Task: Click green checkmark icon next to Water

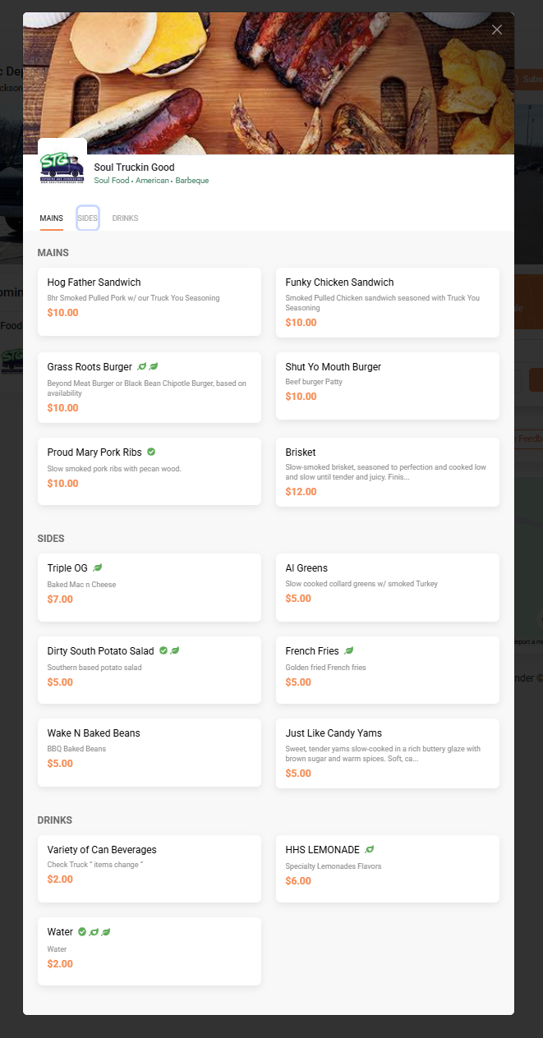Action: [82, 931]
